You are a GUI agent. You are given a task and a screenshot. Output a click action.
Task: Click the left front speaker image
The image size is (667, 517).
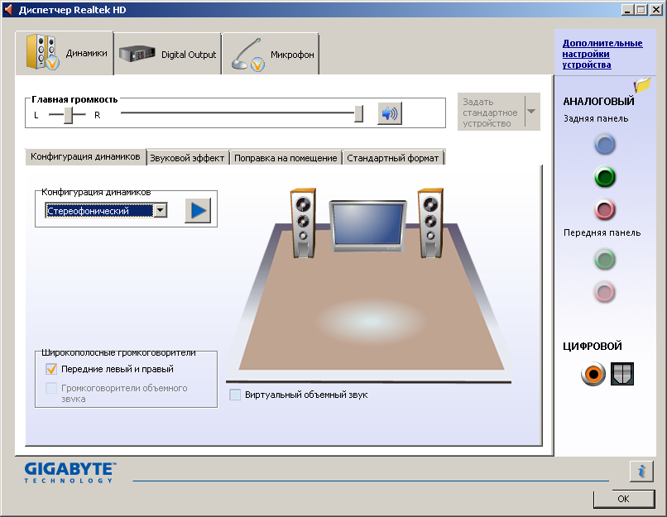coord(303,223)
